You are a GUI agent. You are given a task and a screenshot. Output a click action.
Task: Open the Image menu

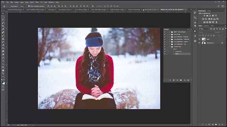point(16,2)
